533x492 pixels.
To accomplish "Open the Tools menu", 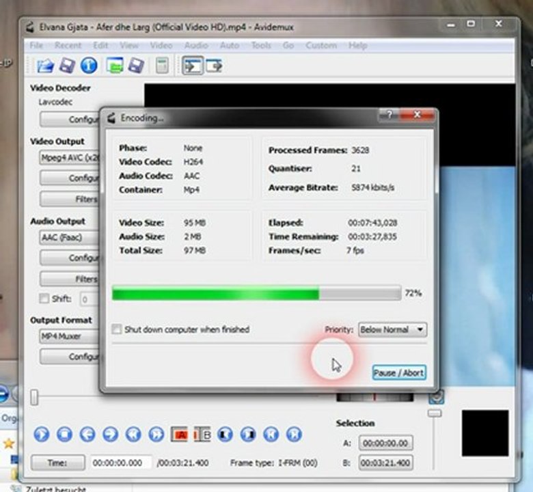I will tap(261, 46).
